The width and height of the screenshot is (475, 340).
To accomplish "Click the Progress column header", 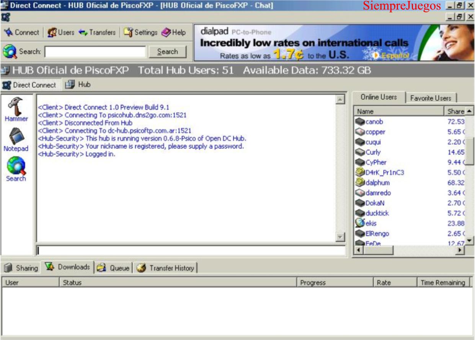I will coord(335,283).
